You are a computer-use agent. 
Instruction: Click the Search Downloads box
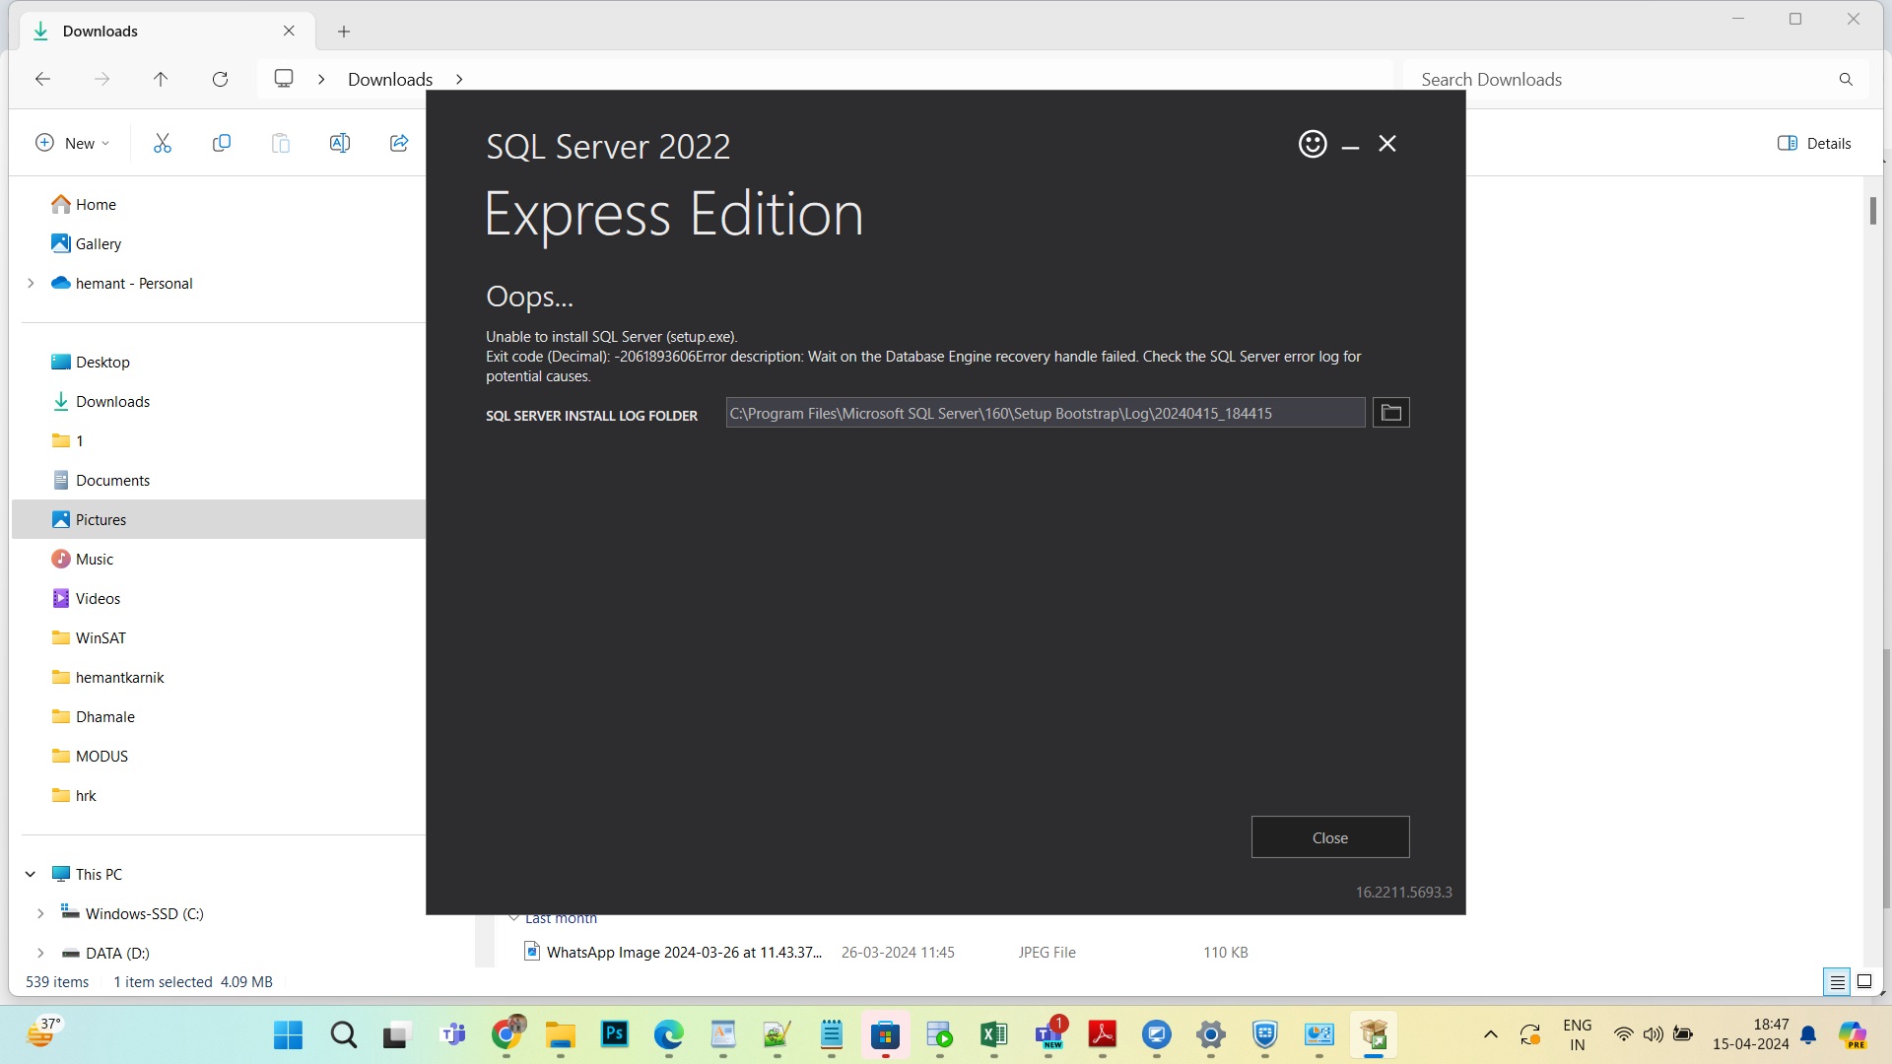click(1616, 80)
